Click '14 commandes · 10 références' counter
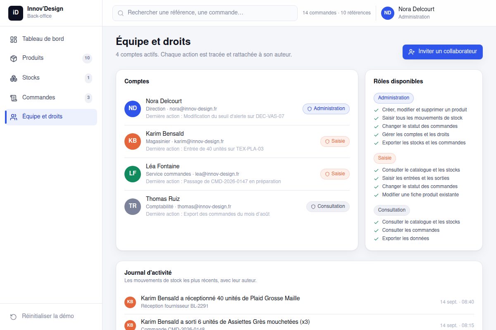Viewport: 496px width, 330px height. [x=336, y=13]
